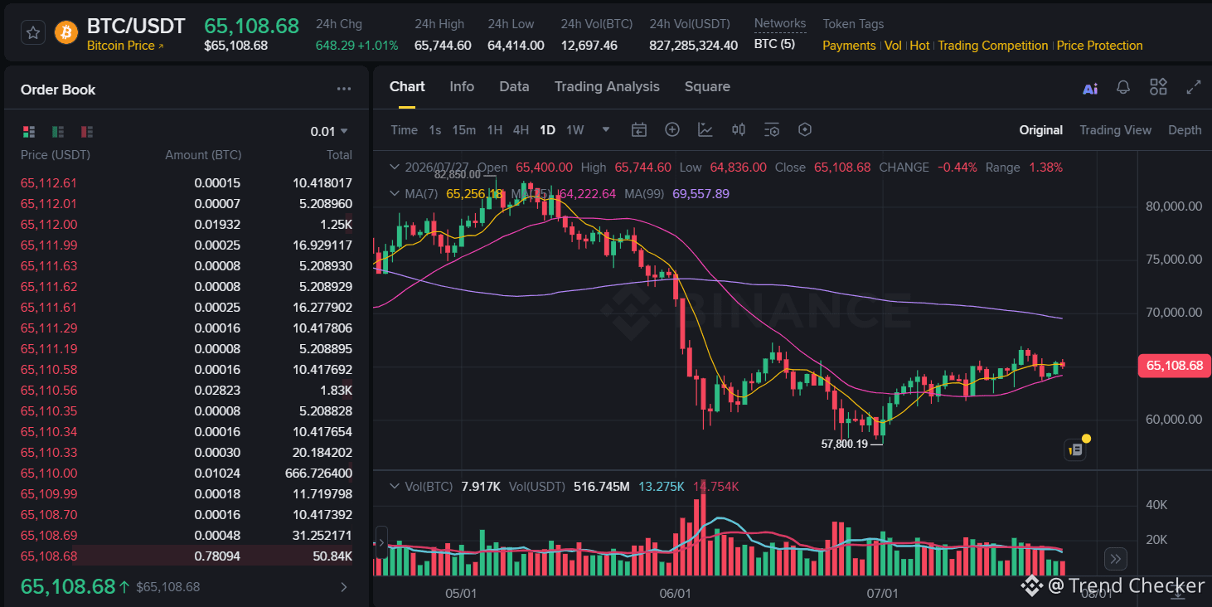
Task: Jump to latest candle double-arrow button
Action: [1116, 559]
